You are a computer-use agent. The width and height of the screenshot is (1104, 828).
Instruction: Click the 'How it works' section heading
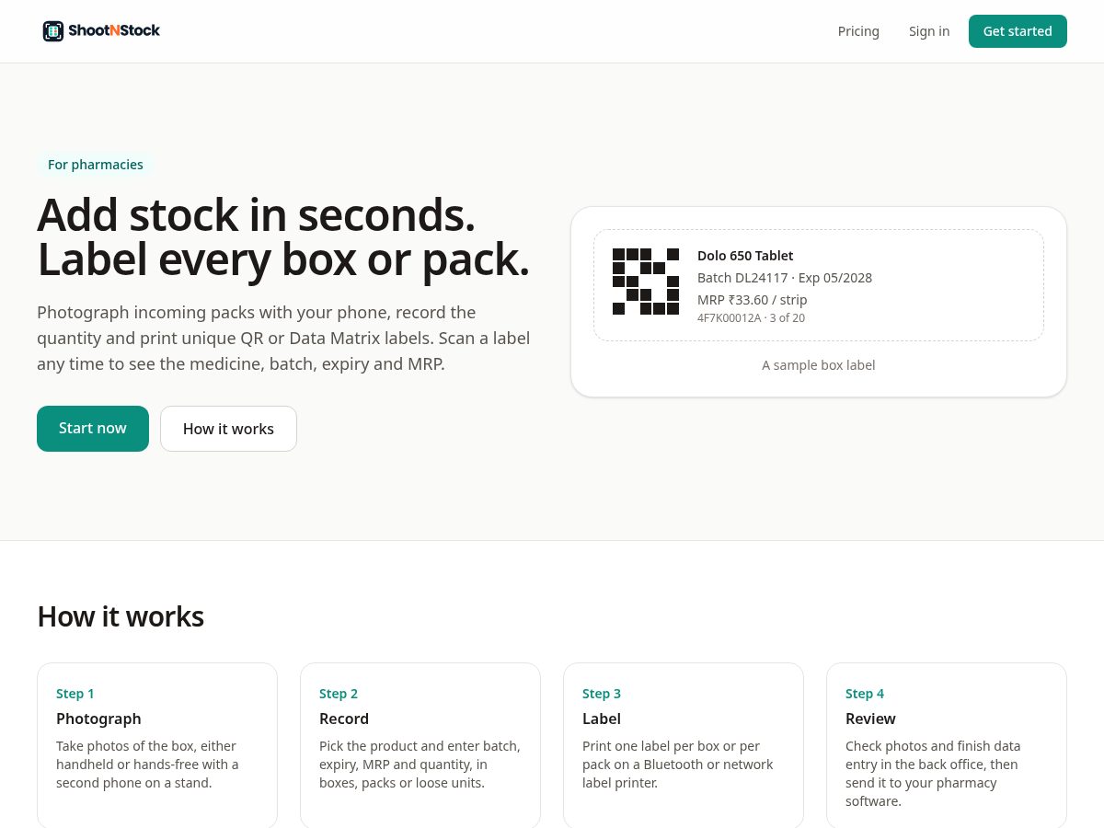[x=121, y=616]
